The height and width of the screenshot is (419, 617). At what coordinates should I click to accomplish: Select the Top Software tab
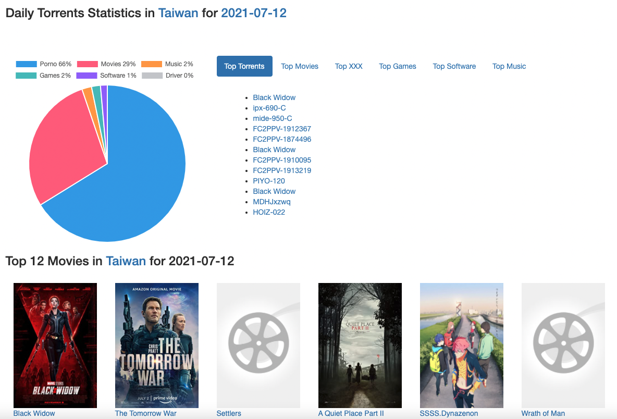pos(454,67)
